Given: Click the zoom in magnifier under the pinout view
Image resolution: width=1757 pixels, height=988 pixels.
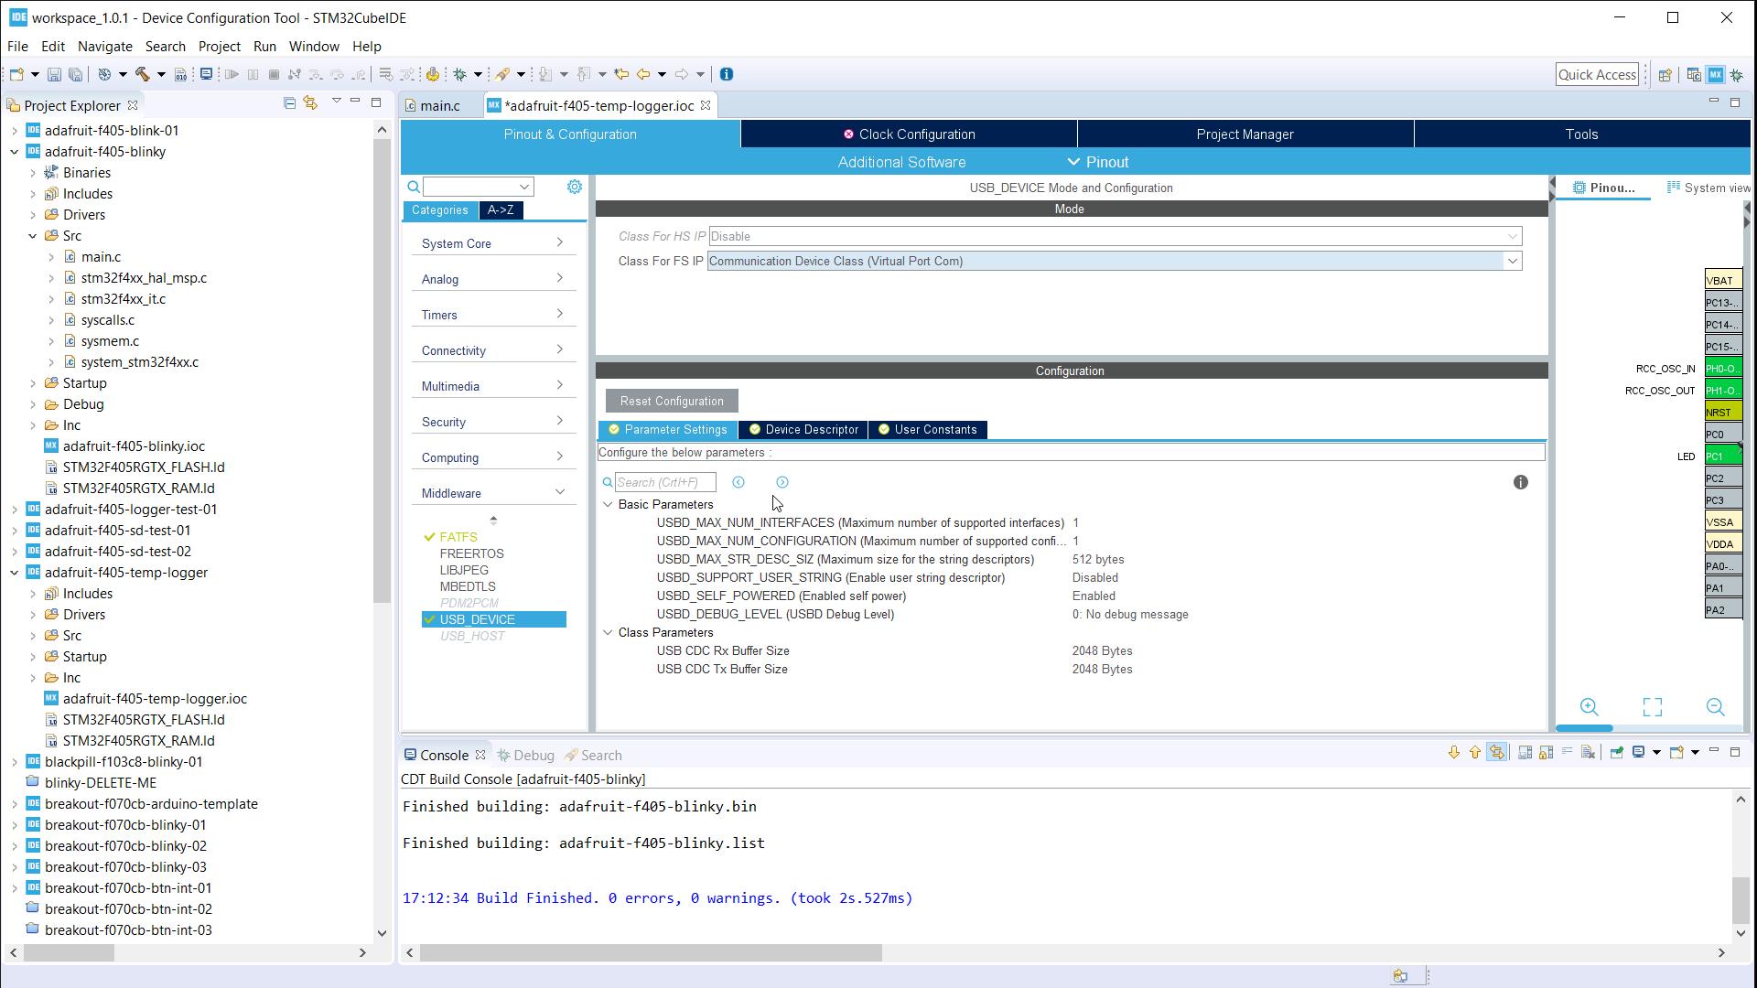Looking at the screenshot, I should click(1589, 707).
